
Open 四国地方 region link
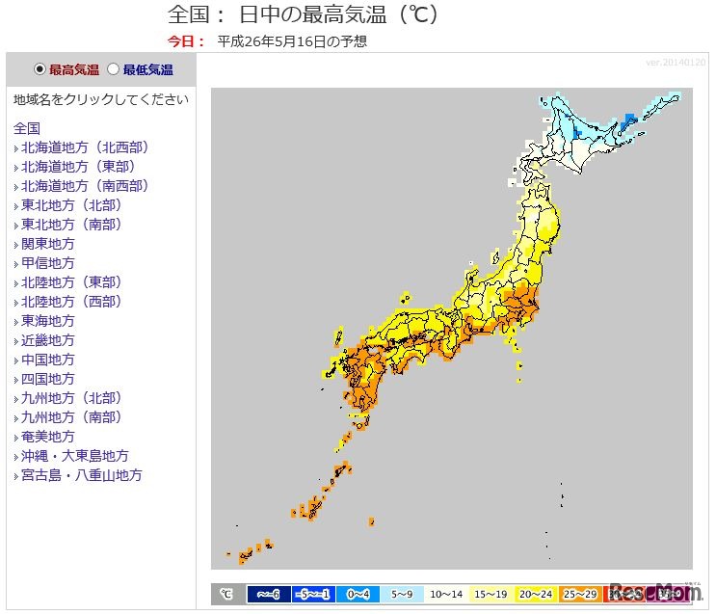click(48, 379)
